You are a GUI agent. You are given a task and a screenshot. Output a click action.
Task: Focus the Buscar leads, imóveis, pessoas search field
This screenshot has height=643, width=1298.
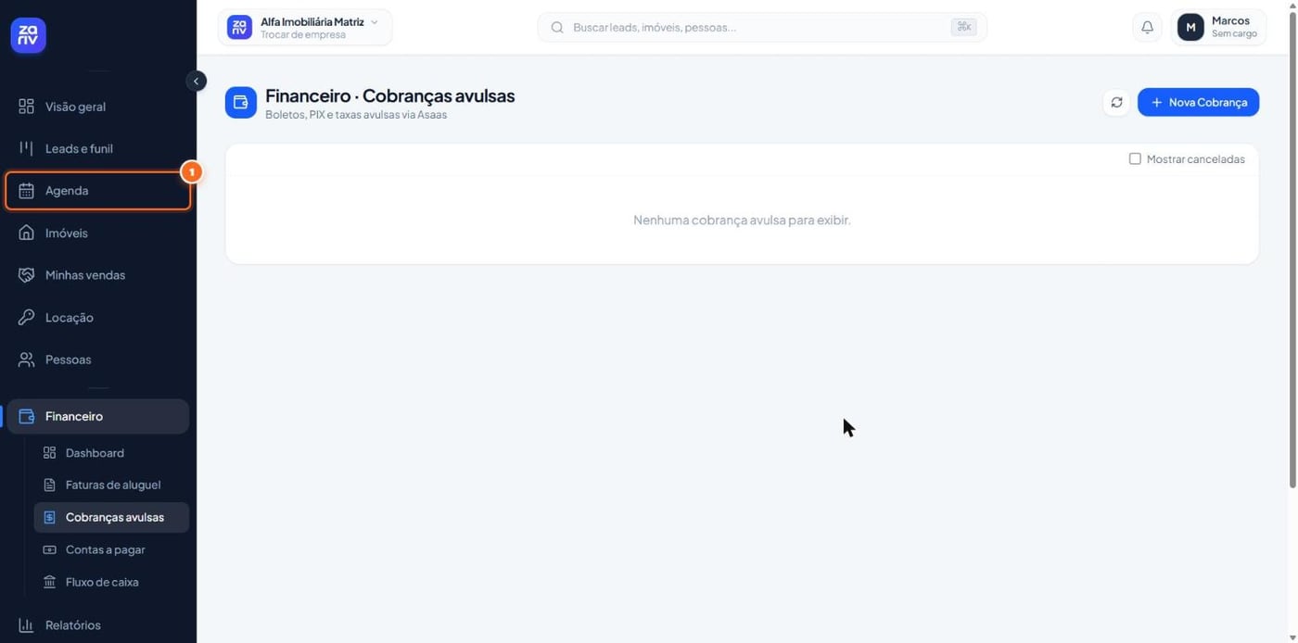pos(762,27)
